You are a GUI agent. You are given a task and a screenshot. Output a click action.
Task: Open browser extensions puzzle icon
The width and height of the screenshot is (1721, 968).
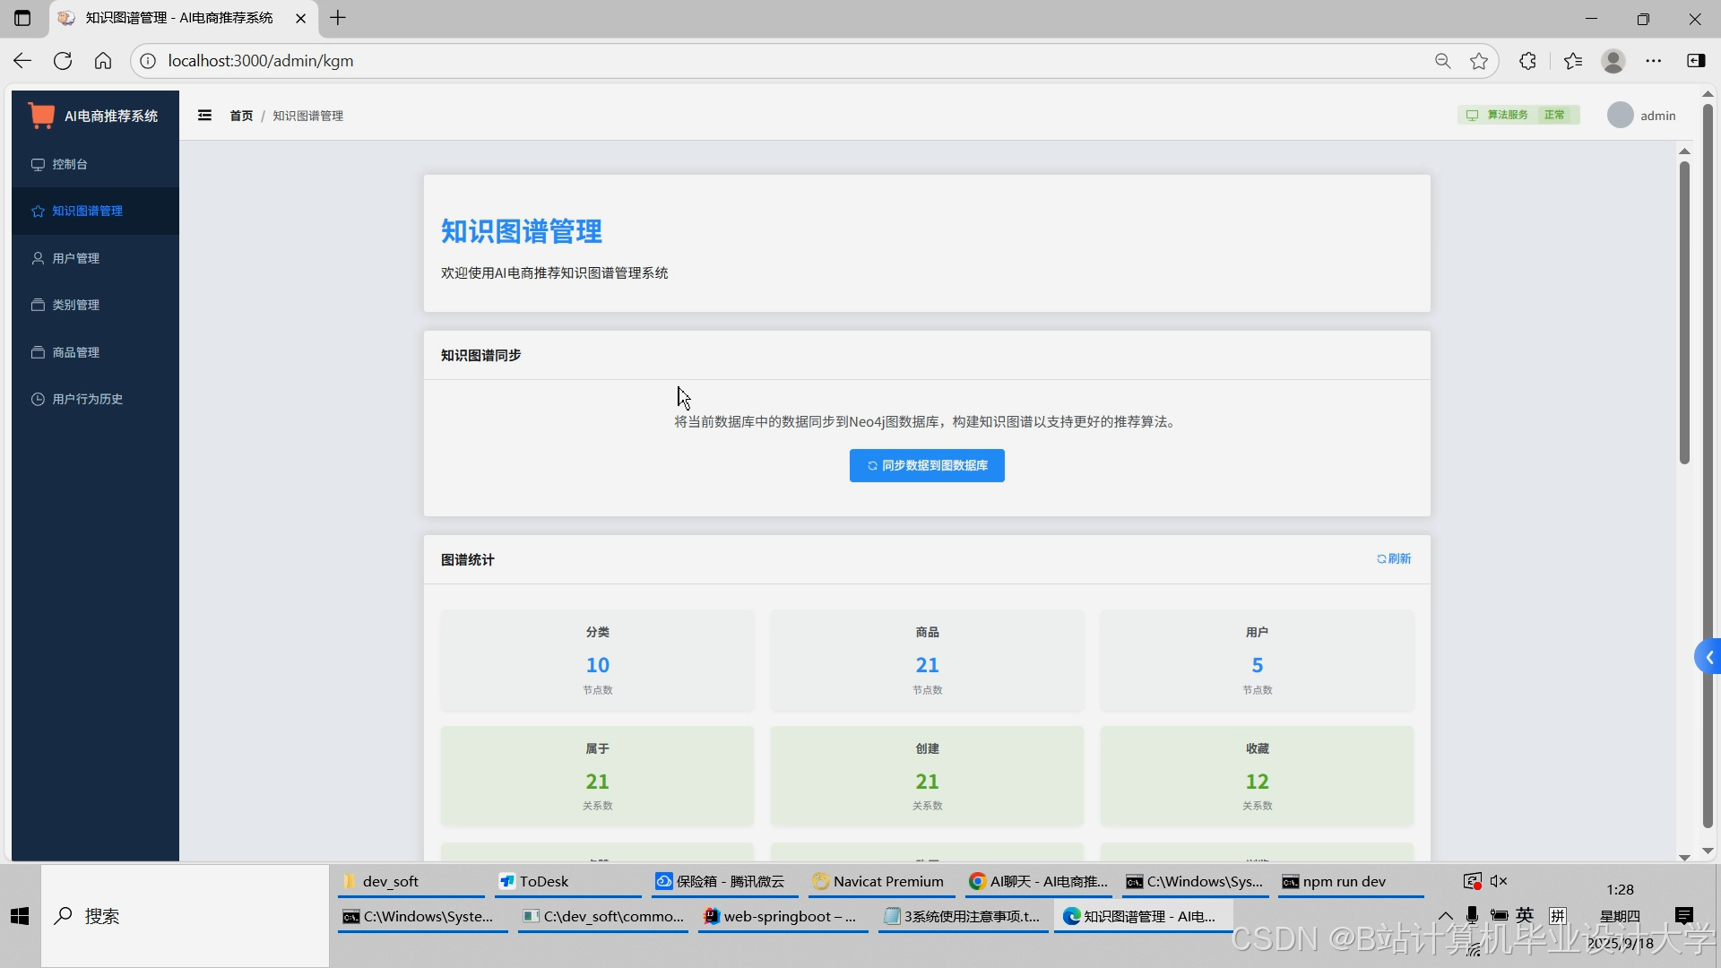click(1528, 61)
